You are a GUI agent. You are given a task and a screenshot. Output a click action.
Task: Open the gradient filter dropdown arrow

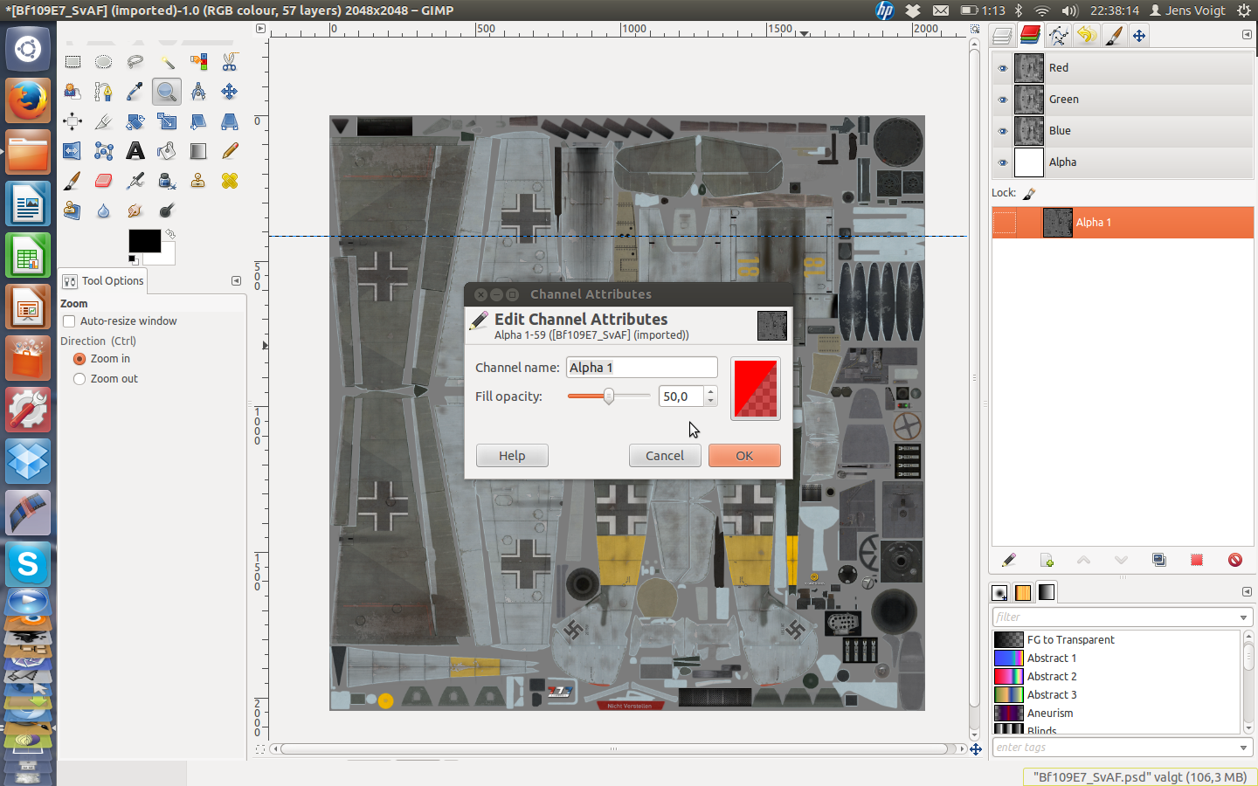click(x=1243, y=617)
